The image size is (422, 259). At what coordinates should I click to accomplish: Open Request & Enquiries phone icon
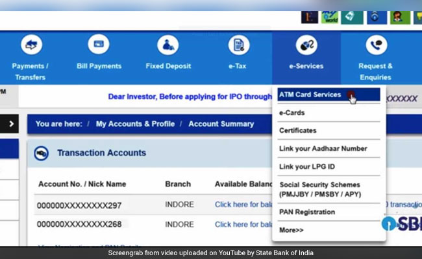[x=375, y=44]
